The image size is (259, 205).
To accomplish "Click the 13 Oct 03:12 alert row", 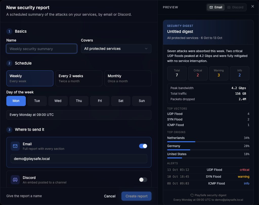I will pyautogui.click(x=208, y=170).
